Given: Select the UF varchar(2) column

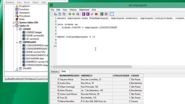Looking at the screenshot, I should point(33,39).
